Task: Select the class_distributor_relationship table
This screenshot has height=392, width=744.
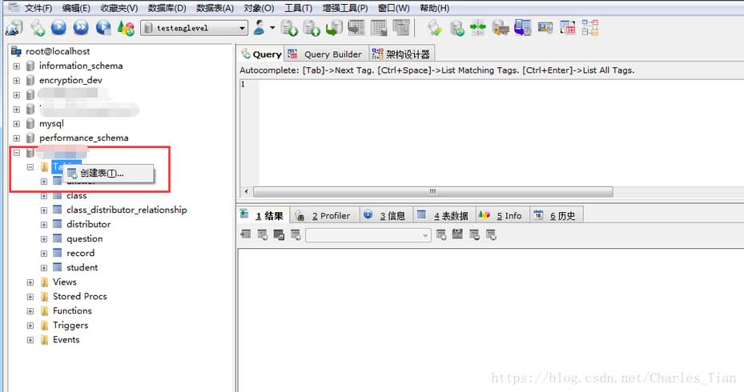Action: (x=127, y=210)
